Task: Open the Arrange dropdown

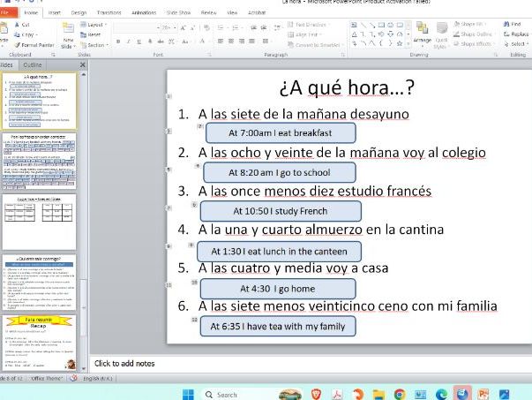Action: [x=423, y=33]
